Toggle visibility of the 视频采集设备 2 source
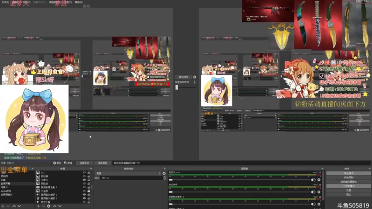 (84, 187)
